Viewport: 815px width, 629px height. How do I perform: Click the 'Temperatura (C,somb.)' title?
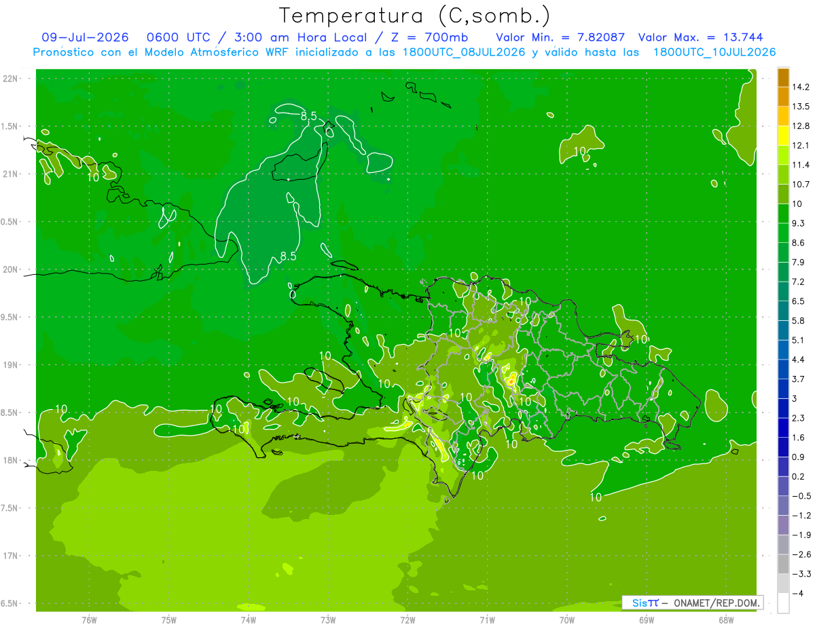415,16
